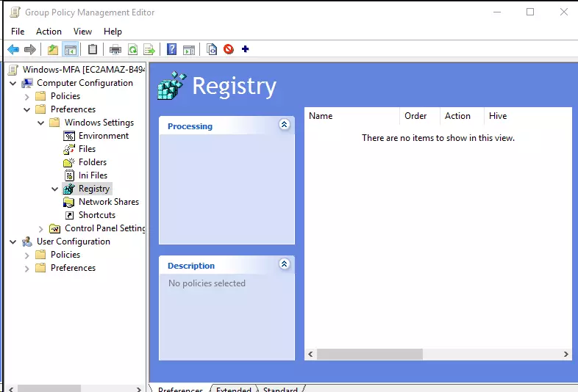
Task: Expand Policies under User Configuration
Action: tap(27, 255)
